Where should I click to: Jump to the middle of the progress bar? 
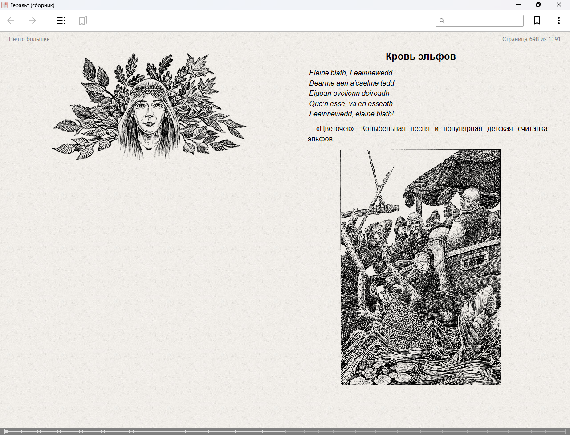click(x=285, y=431)
